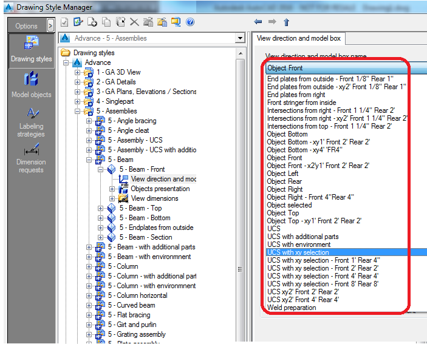Select 'Object selected' list entry
The width and height of the screenshot is (427, 344).
(x=289, y=205)
